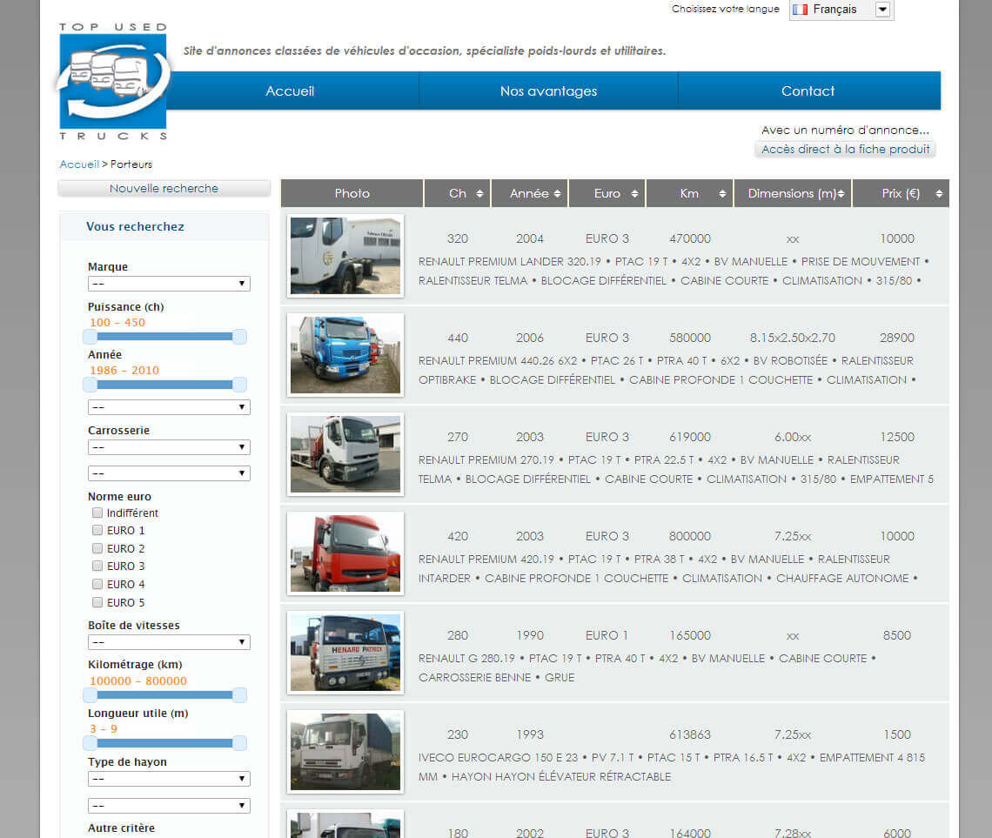Viewport: 992px width, 838px height.
Task: Click Vous recherchez panel heading
Action: [135, 226]
